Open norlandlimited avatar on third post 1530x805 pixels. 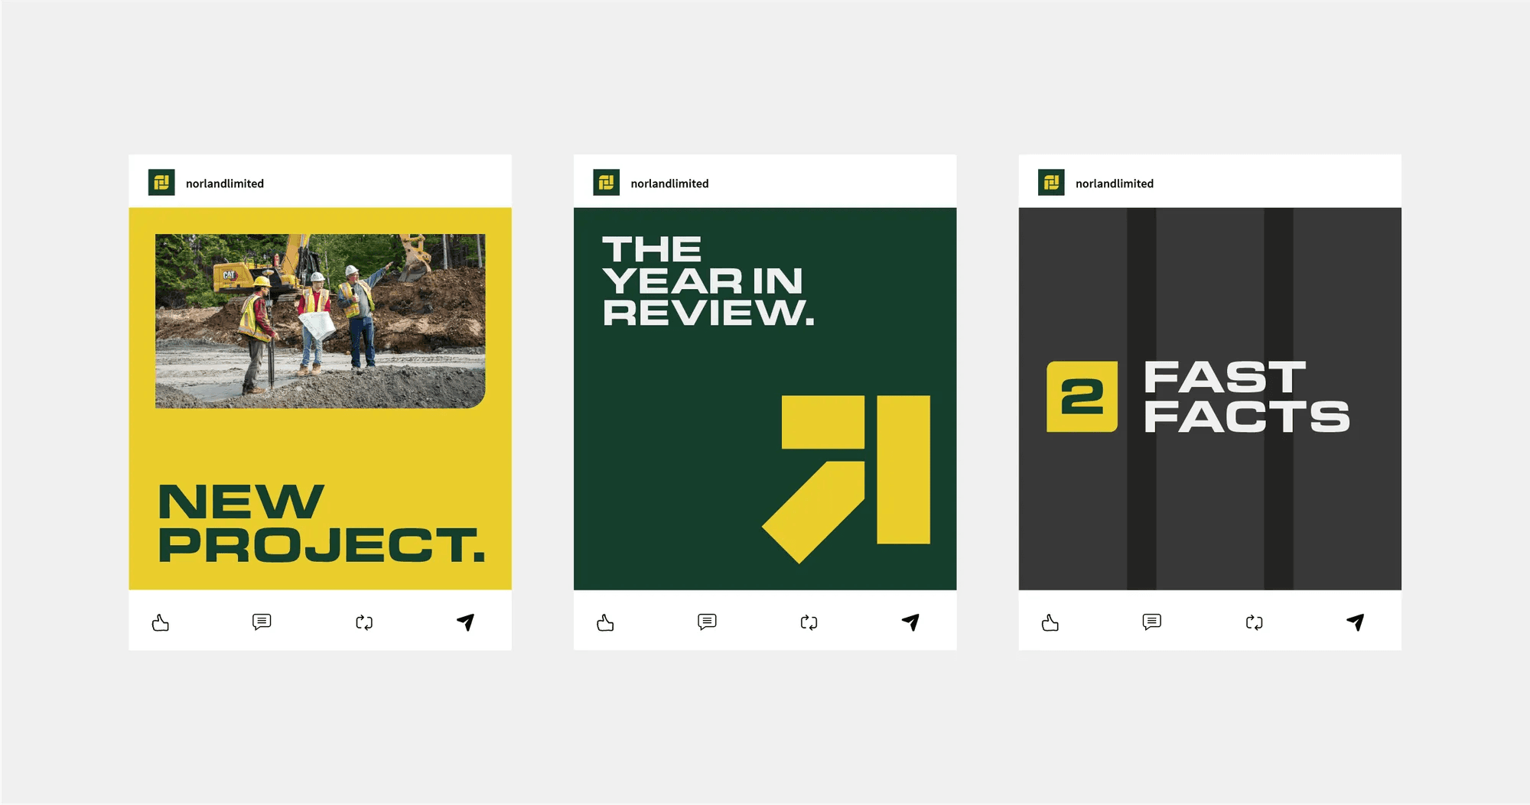tap(1051, 183)
